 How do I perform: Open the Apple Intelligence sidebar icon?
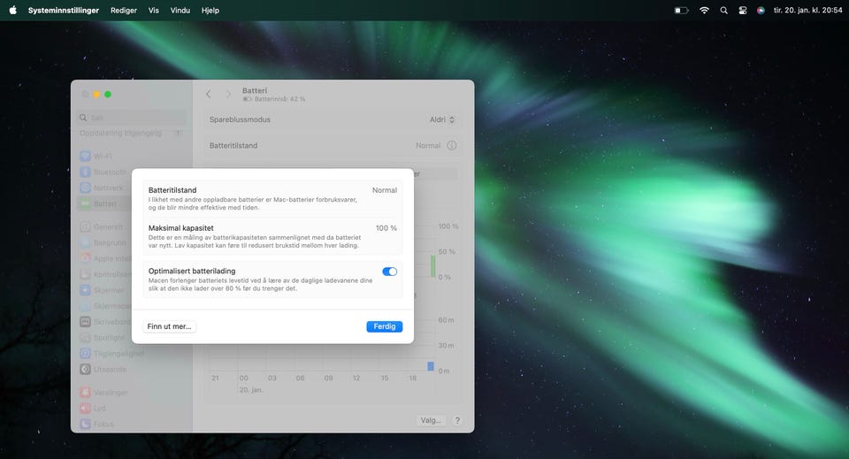point(85,258)
